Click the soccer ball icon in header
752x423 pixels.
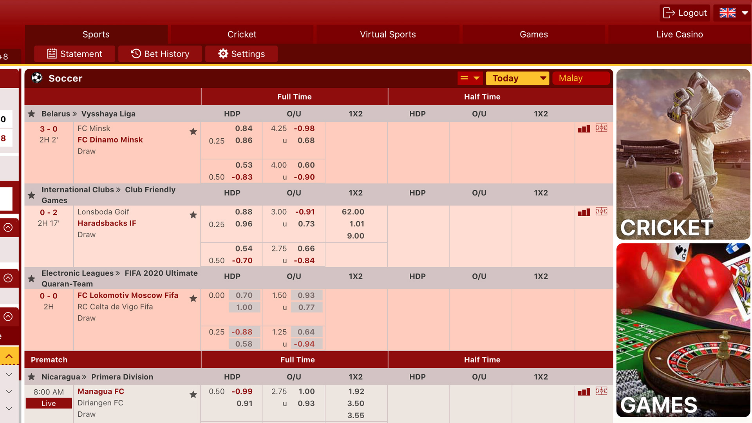[x=37, y=78]
